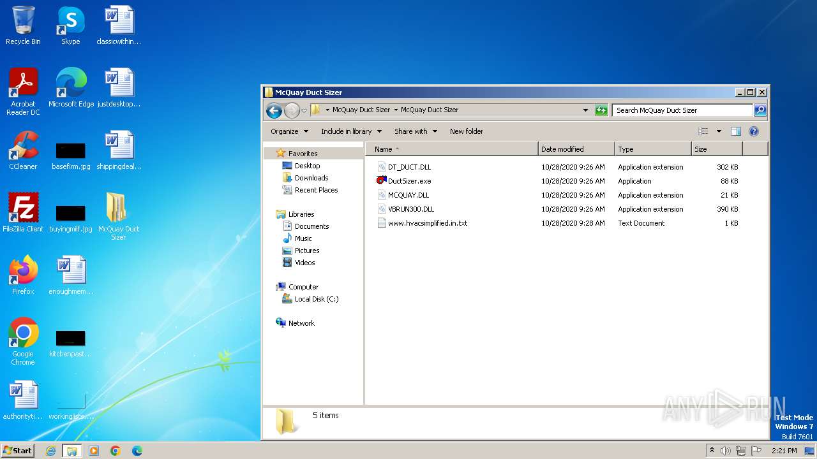The width and height of the screenshot is (817, 459).
Task: Open the Start menu
Action: coord(17,450)
